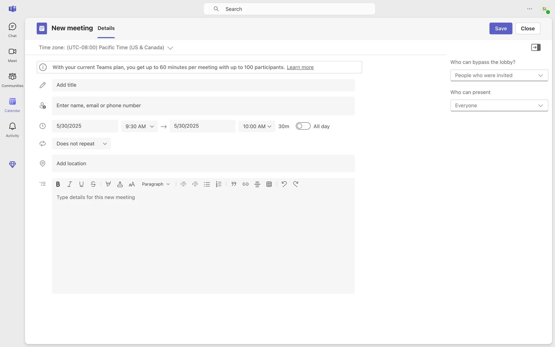
Task: Open the Learn more link
Action: pos(300,67)
